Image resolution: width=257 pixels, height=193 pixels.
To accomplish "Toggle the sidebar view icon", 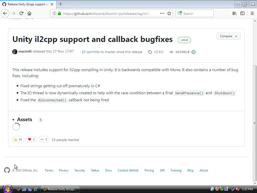I will coord(242,14).
